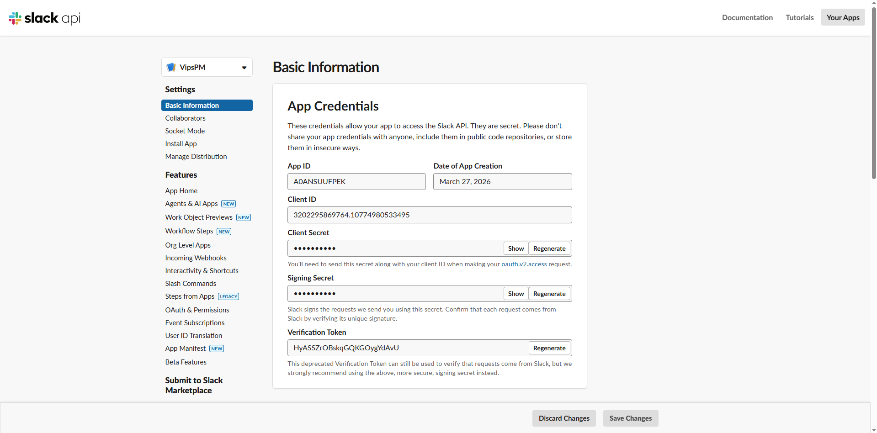The image size is (877, 433).
Task: Navigate to Socket Mode settings
Action: (x=185, y=131)
